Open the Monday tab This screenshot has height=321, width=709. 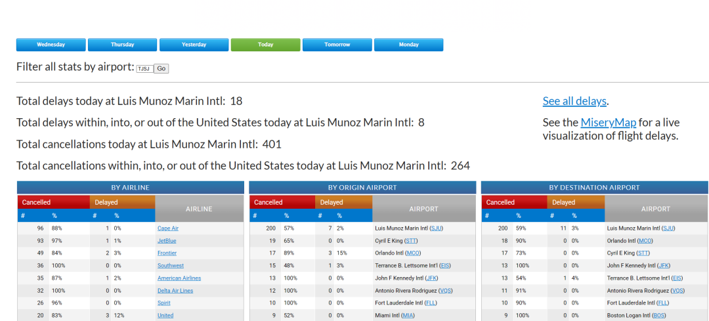point(408,45)
